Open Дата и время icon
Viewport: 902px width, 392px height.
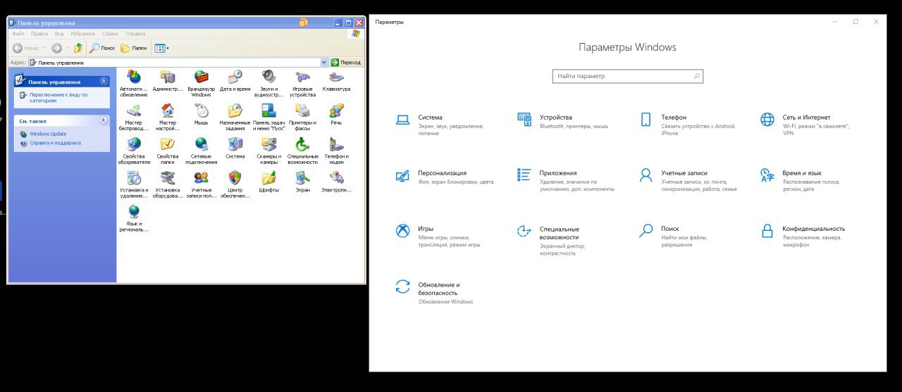click(235, 76)
